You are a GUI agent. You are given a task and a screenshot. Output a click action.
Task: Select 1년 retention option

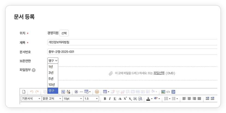point(53,67)
